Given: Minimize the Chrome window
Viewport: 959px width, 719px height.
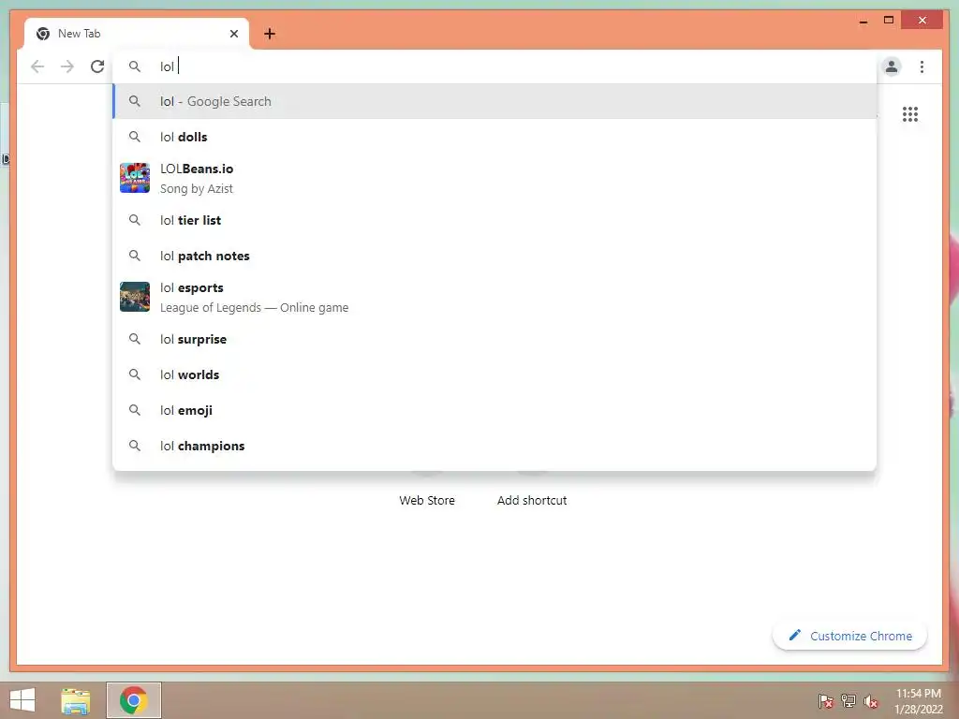Looking at the screenshot, I should [863, 21].
